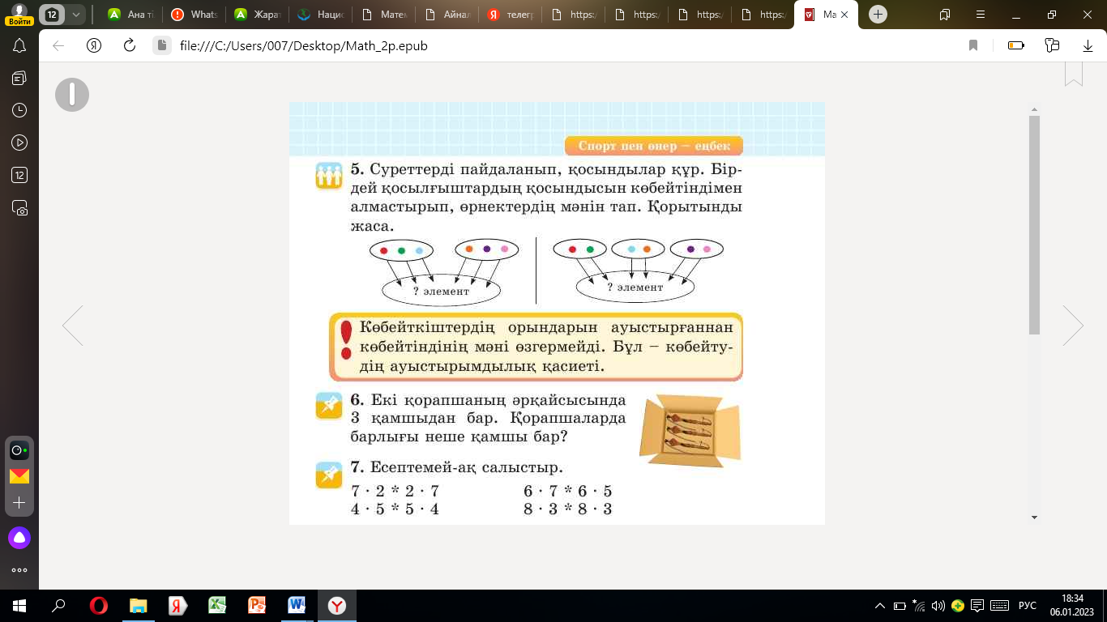The height and width of the screenshot is (622, 1107).
Task: Switch to the Whats tab
Action: pos(194,15)
